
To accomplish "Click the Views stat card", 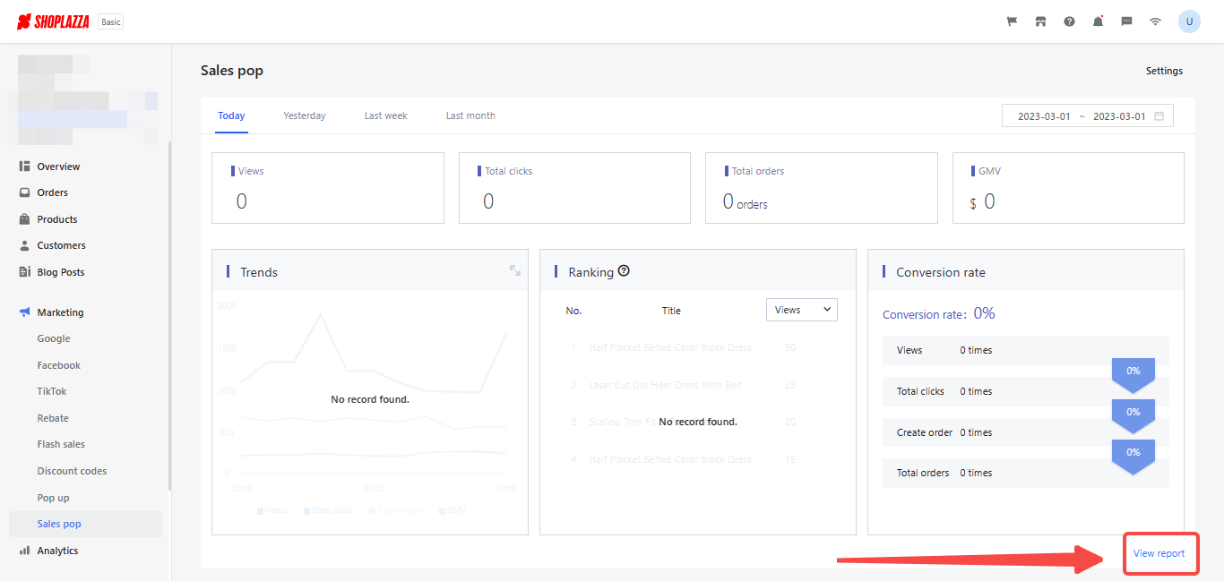I will pos(328,188).
